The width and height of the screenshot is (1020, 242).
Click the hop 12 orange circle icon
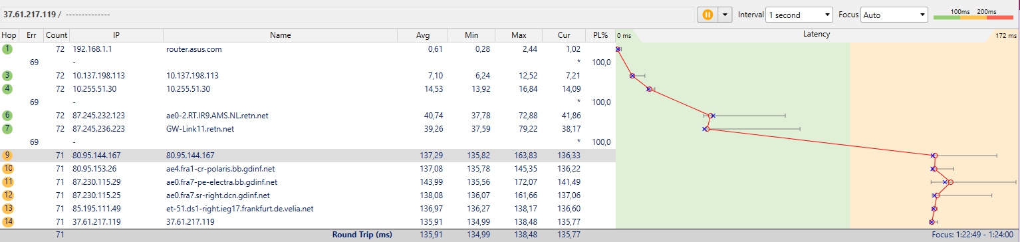pos(8,195)
